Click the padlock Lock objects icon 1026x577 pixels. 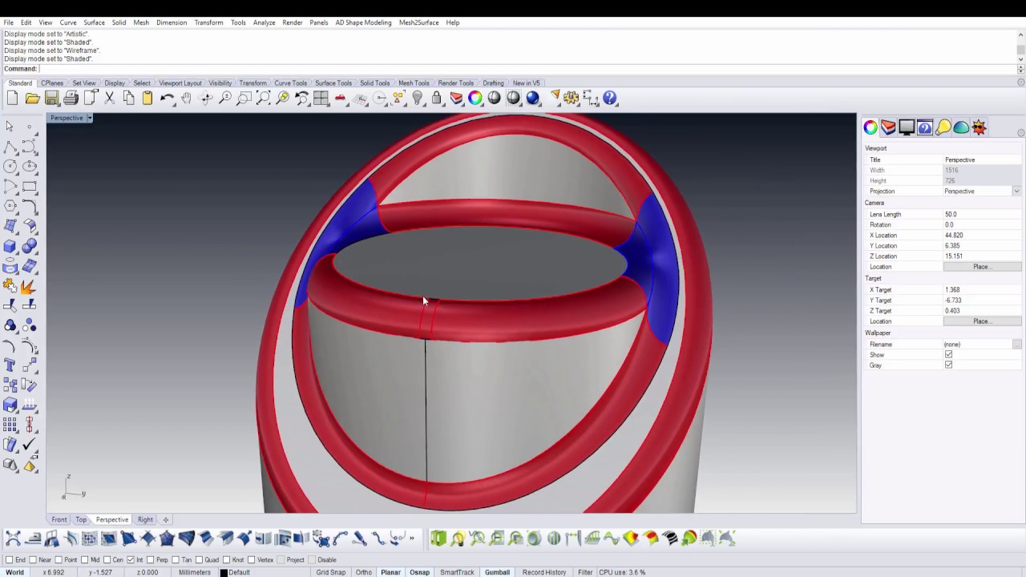point(436,98)
